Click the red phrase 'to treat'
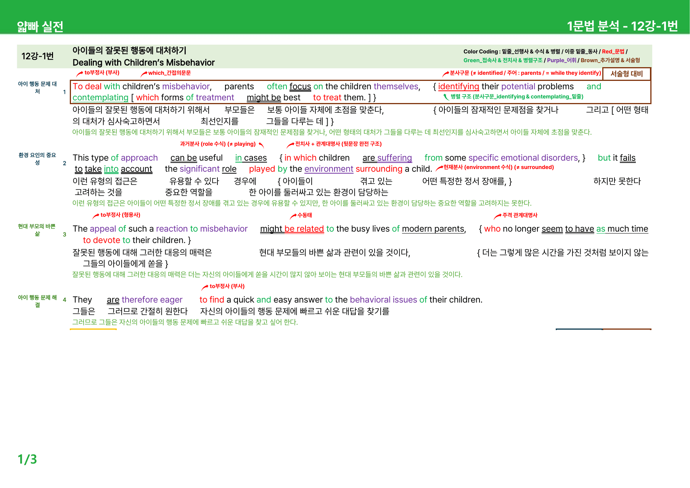 [327, 98]
